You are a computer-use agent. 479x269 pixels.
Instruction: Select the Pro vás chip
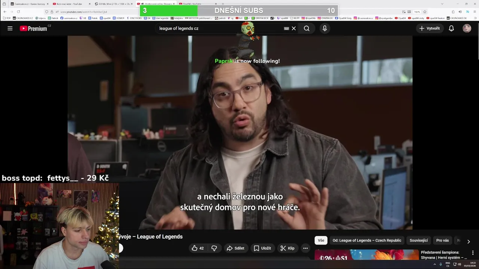(442, 240)
